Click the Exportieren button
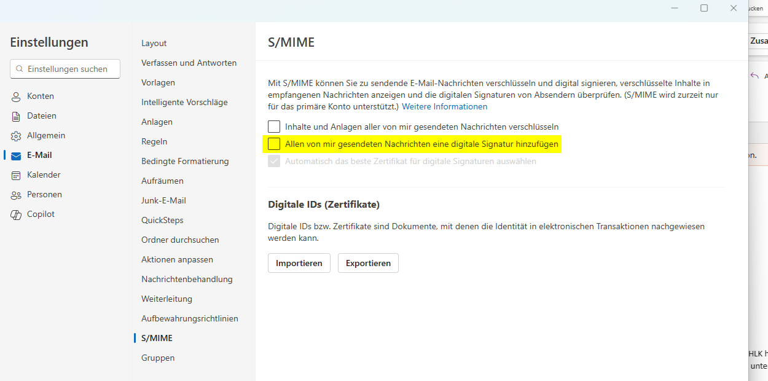This screenshot has width=768, height=381. [x=368, y=263]
